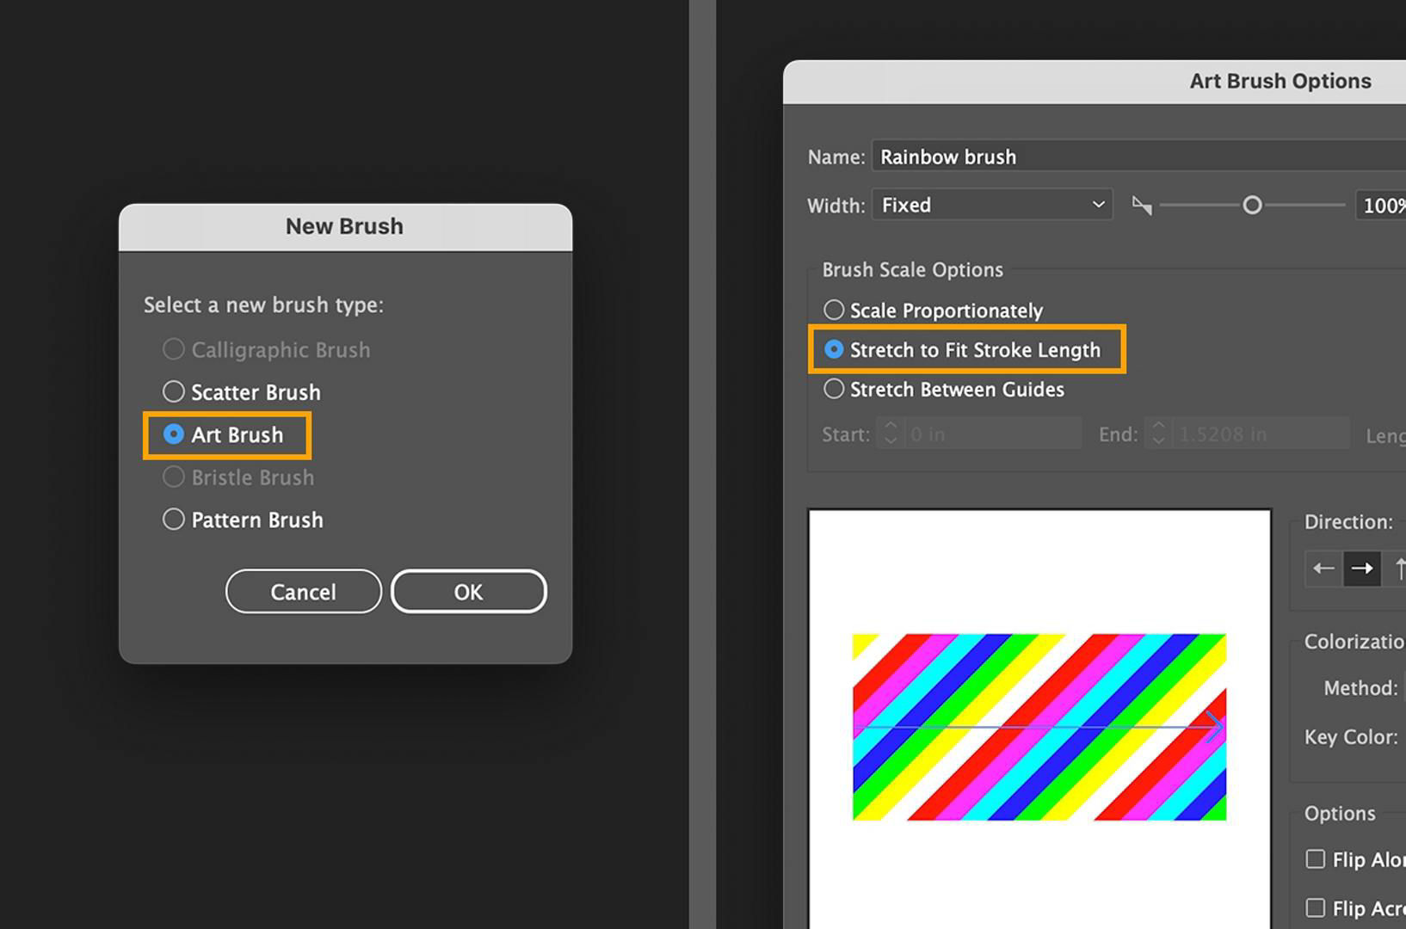Enable the Flip Along checkbox
Screen dimensions: 1406x929
[x=1315, y=859]
